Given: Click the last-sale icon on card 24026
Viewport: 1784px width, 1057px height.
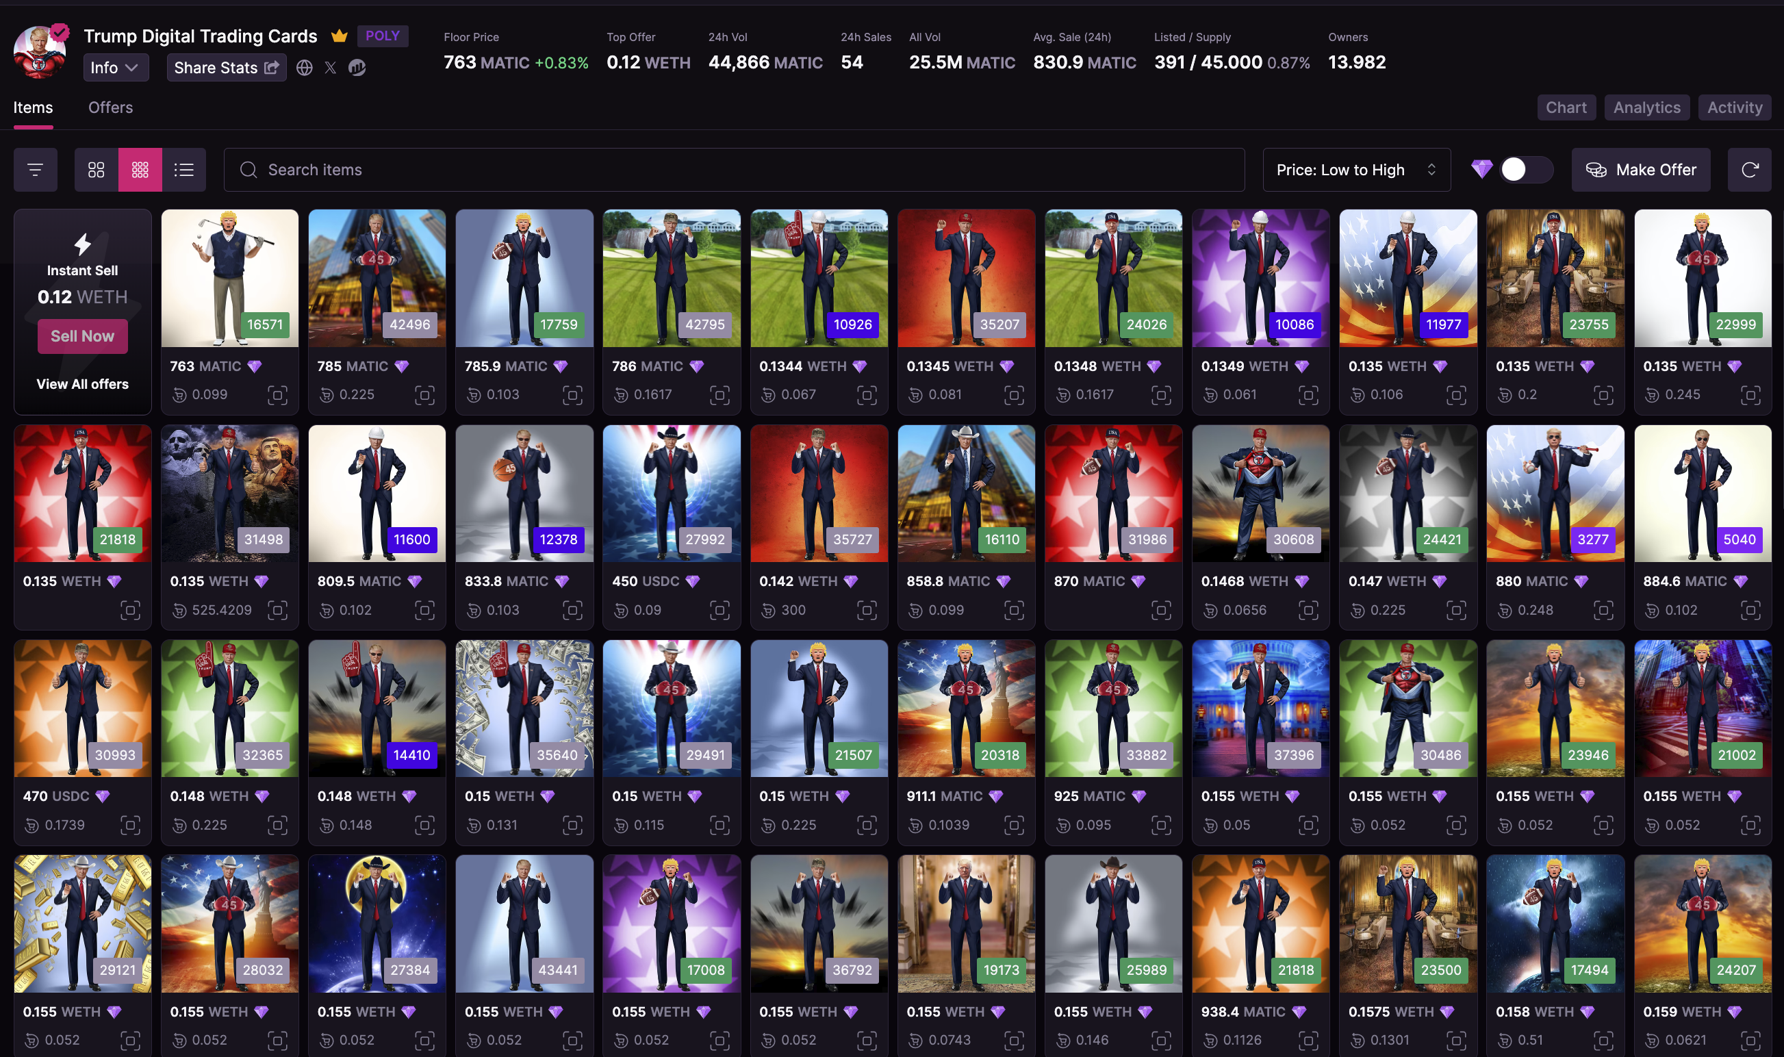Looking at the screenshot, I should (x=1063, y=394).
